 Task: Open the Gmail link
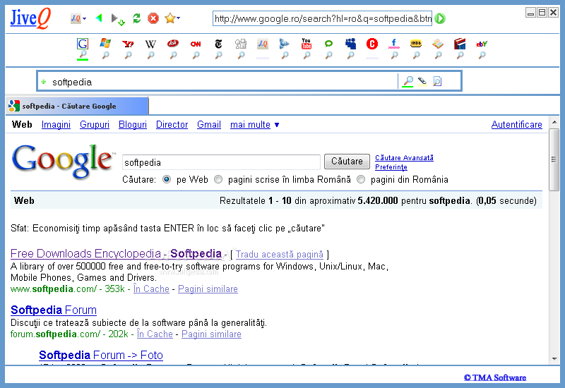click(209, 125)
